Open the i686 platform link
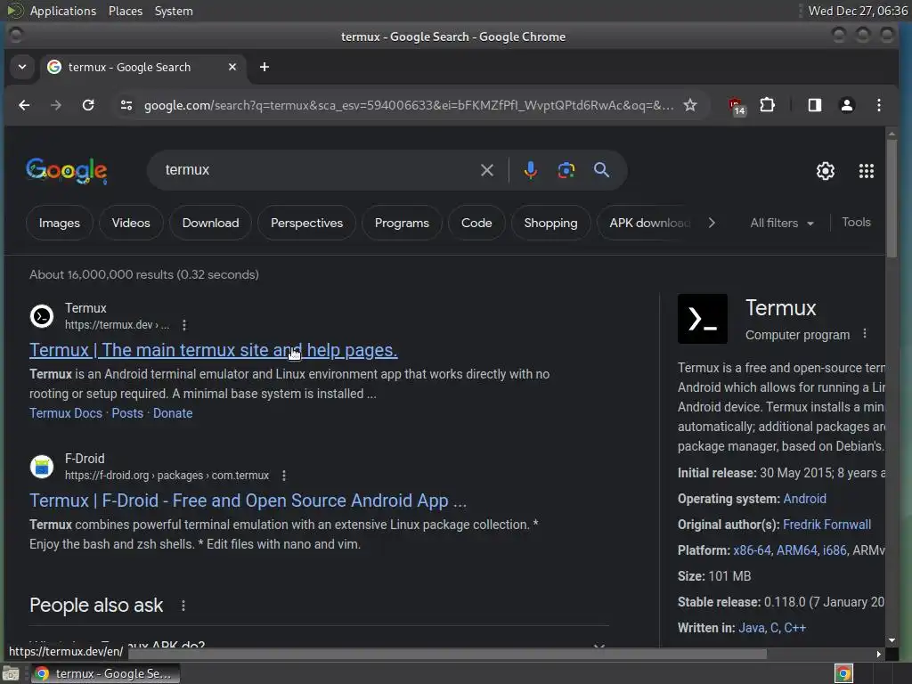 [834, 550]
